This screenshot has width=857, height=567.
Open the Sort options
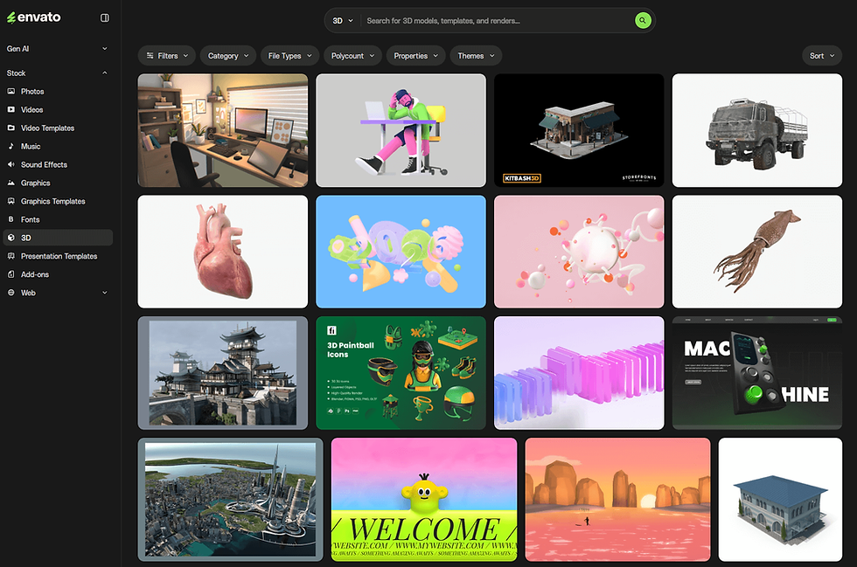pyautogui.click(x=820, y=55)
